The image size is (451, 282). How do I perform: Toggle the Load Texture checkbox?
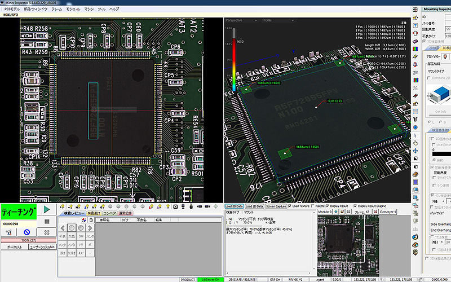click(x=291, y=206)
